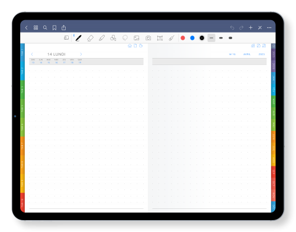
Task: Toggle the thinnest stroke width
Action: point(211,38)
